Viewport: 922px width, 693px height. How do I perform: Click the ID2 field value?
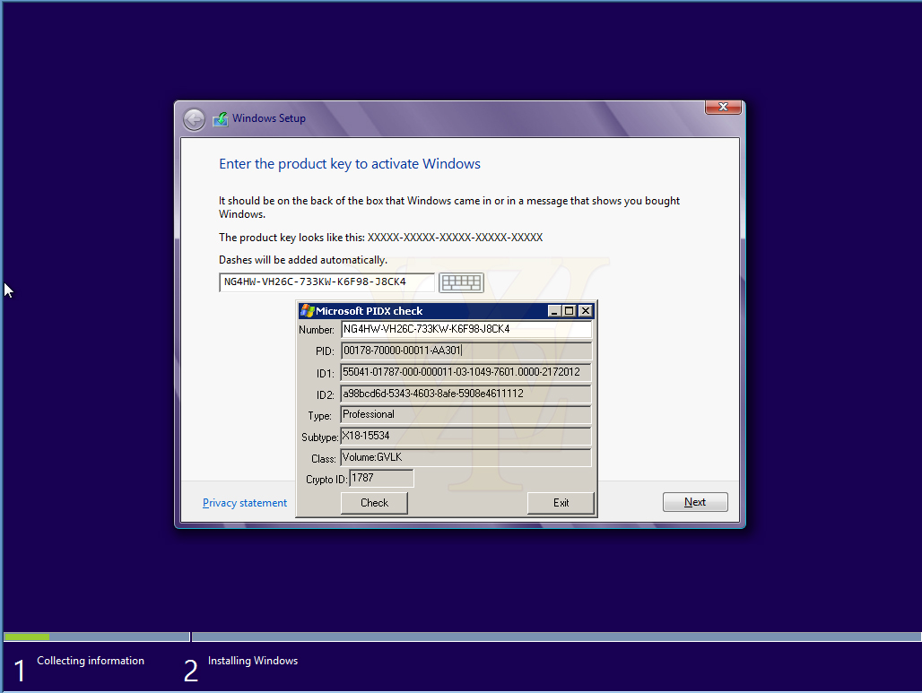coord(465,394)
